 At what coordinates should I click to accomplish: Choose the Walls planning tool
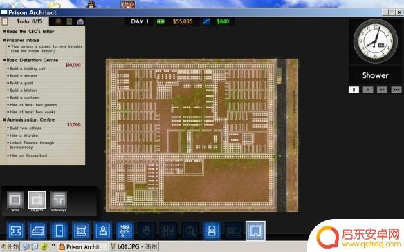(15, 200)
